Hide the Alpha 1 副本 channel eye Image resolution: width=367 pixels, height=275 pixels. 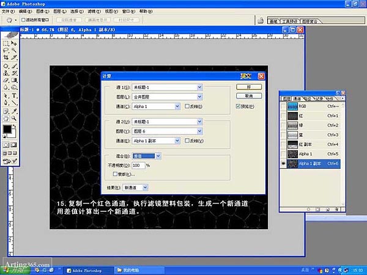click(283, 163)
